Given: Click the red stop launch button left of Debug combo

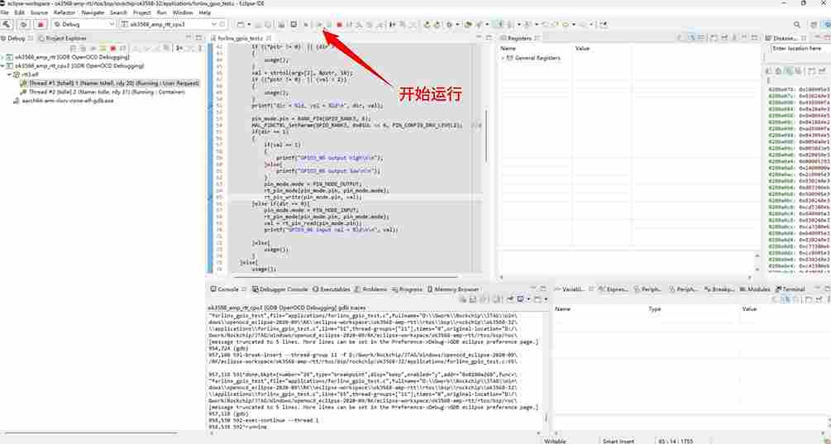Looking at the screenshot, I should pyautogui.click(x=40, y=25).
